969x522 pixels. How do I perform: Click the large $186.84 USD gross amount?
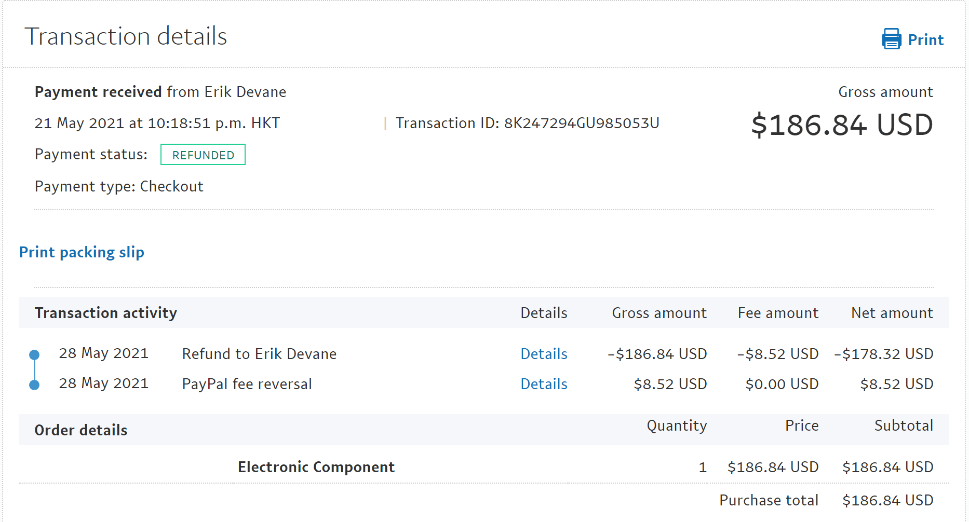[x=842, y=125]
